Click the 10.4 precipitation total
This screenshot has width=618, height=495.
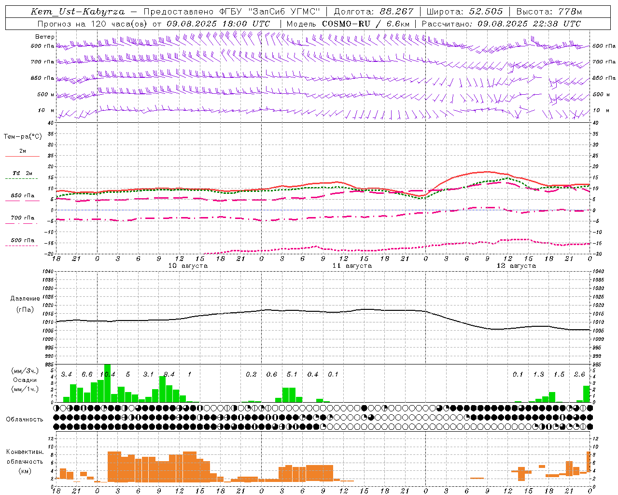[x=107, y=375]
